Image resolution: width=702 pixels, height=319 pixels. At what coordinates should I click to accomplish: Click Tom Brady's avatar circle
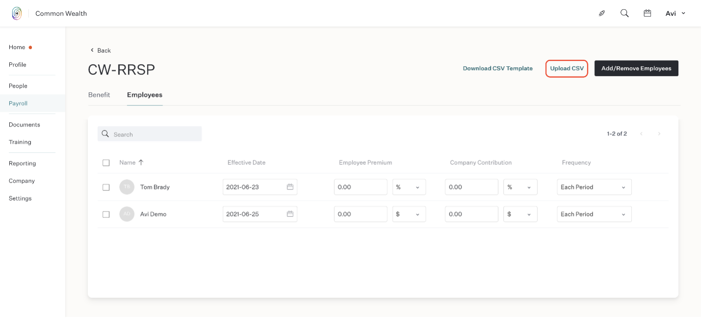point(127,187)
